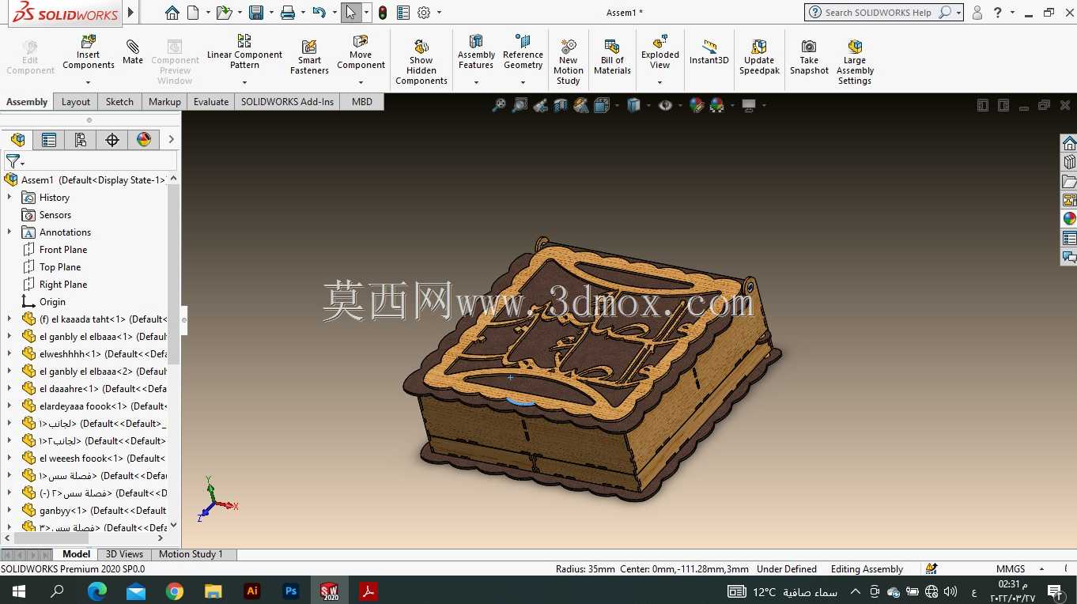Viewport: 1077px width, 604px height.
Task: Select the Top Plane
Action: (x=60, y=267)
